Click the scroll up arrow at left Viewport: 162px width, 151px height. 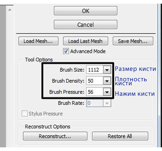pyautogui.click(x=10, y=10)
